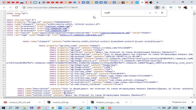Open File Explorer from the taskbar
196x110 pixels.
click(x=24, y=108)
